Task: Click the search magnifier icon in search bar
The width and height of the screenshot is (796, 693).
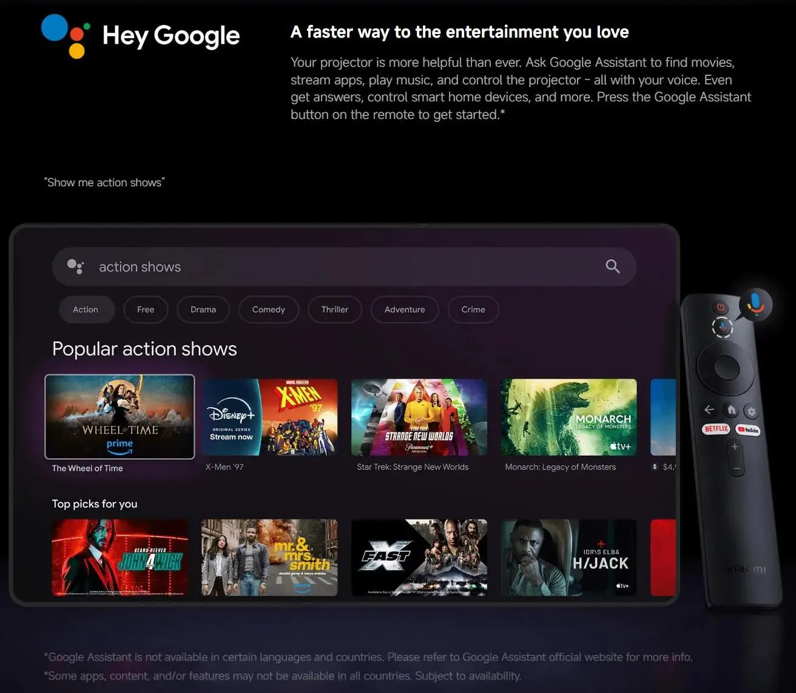Action: 613,266
